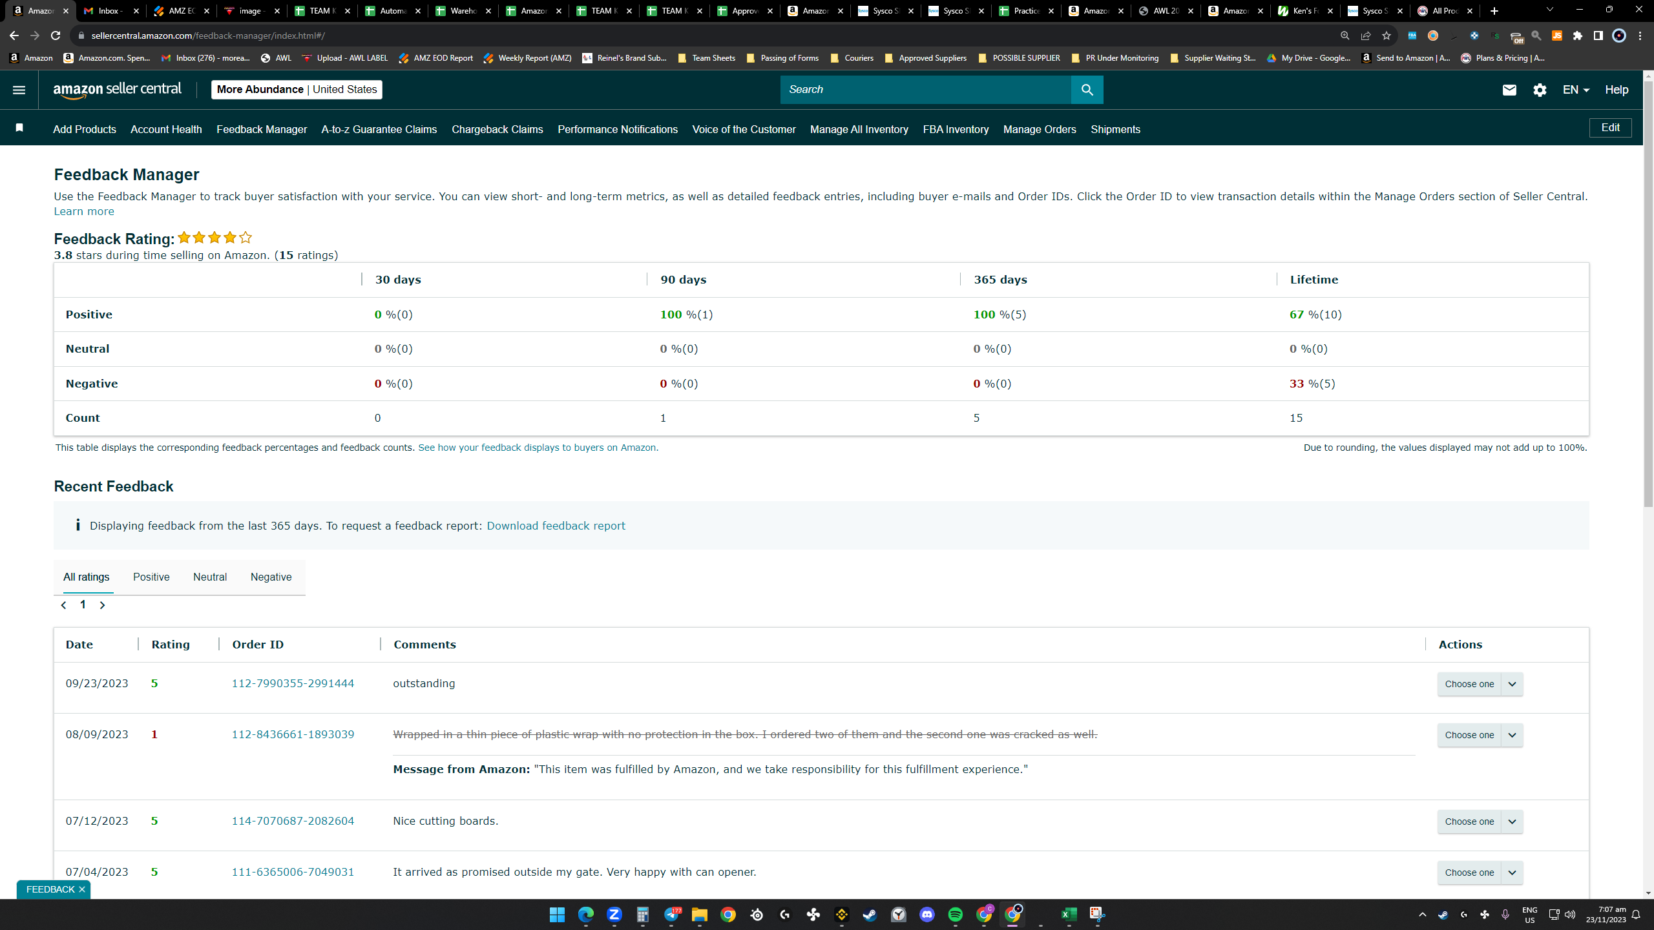This screenshot has width=1654, height=930.
Task: Open the orange JS extension icon
Action: pyautogui.click(x=1557, y=36)
